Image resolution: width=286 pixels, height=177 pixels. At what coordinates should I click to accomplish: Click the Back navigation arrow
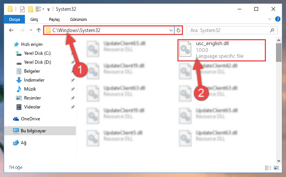pos(11,30)
